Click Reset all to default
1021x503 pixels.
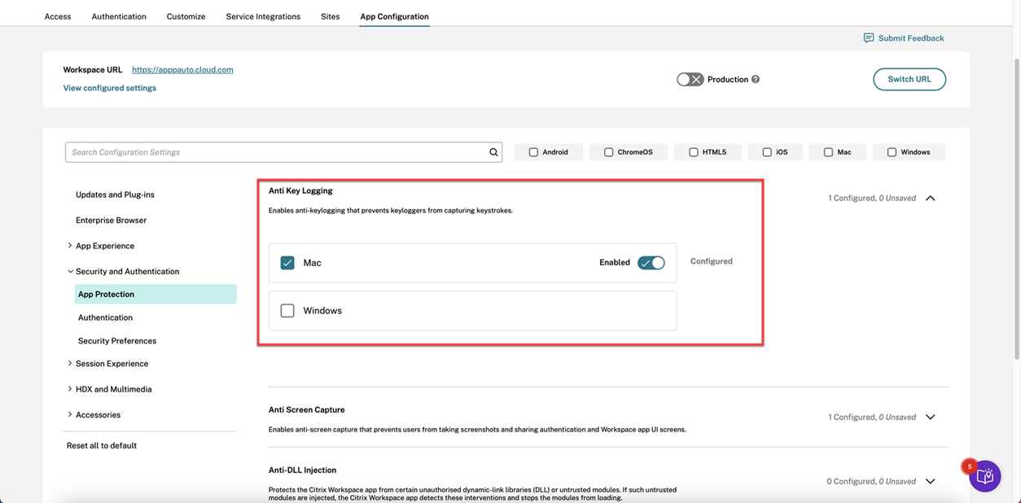[102, 446]
